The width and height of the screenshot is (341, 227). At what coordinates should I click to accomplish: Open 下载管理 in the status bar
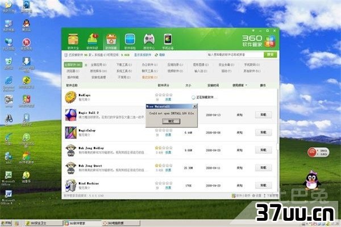[x=271, y=196]
